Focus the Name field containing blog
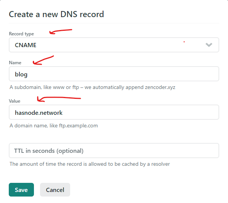 point(114,74)
